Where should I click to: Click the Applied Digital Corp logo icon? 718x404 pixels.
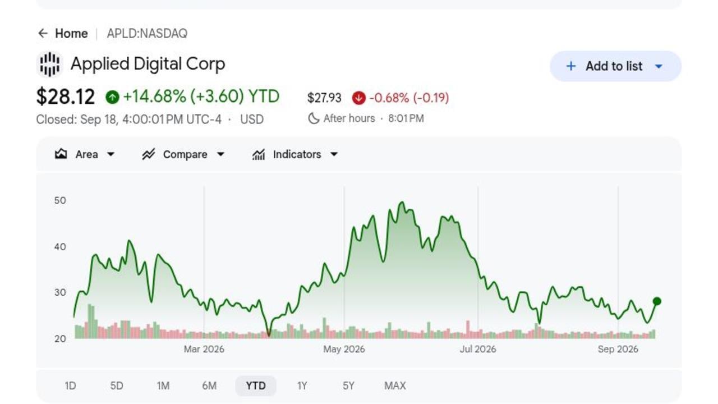click(x=50, y=64)
